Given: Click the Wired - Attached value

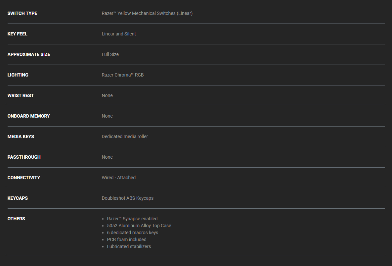Looking at the screenshot, I should pos(119,178).
